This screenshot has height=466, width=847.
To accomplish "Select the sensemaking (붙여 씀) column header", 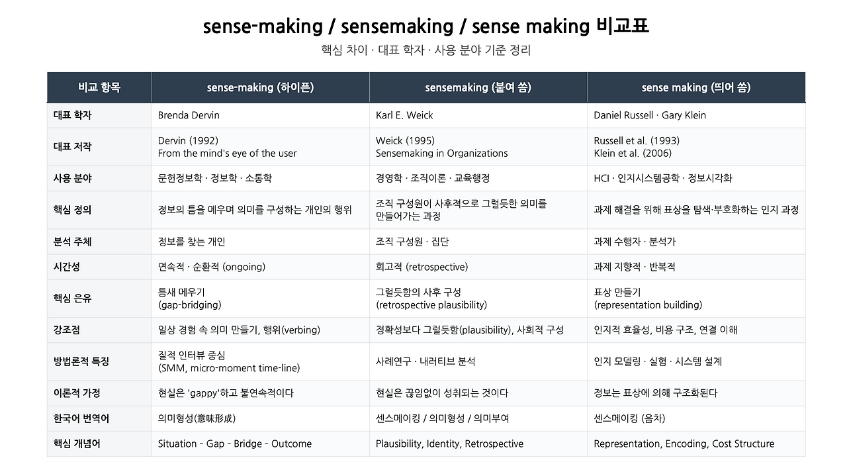I will [478, 87].
